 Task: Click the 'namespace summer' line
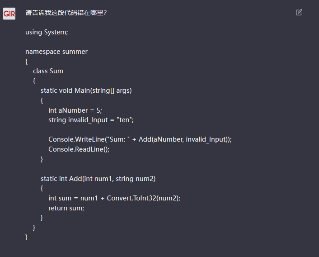pyautogui.click(x=56, y=52)
